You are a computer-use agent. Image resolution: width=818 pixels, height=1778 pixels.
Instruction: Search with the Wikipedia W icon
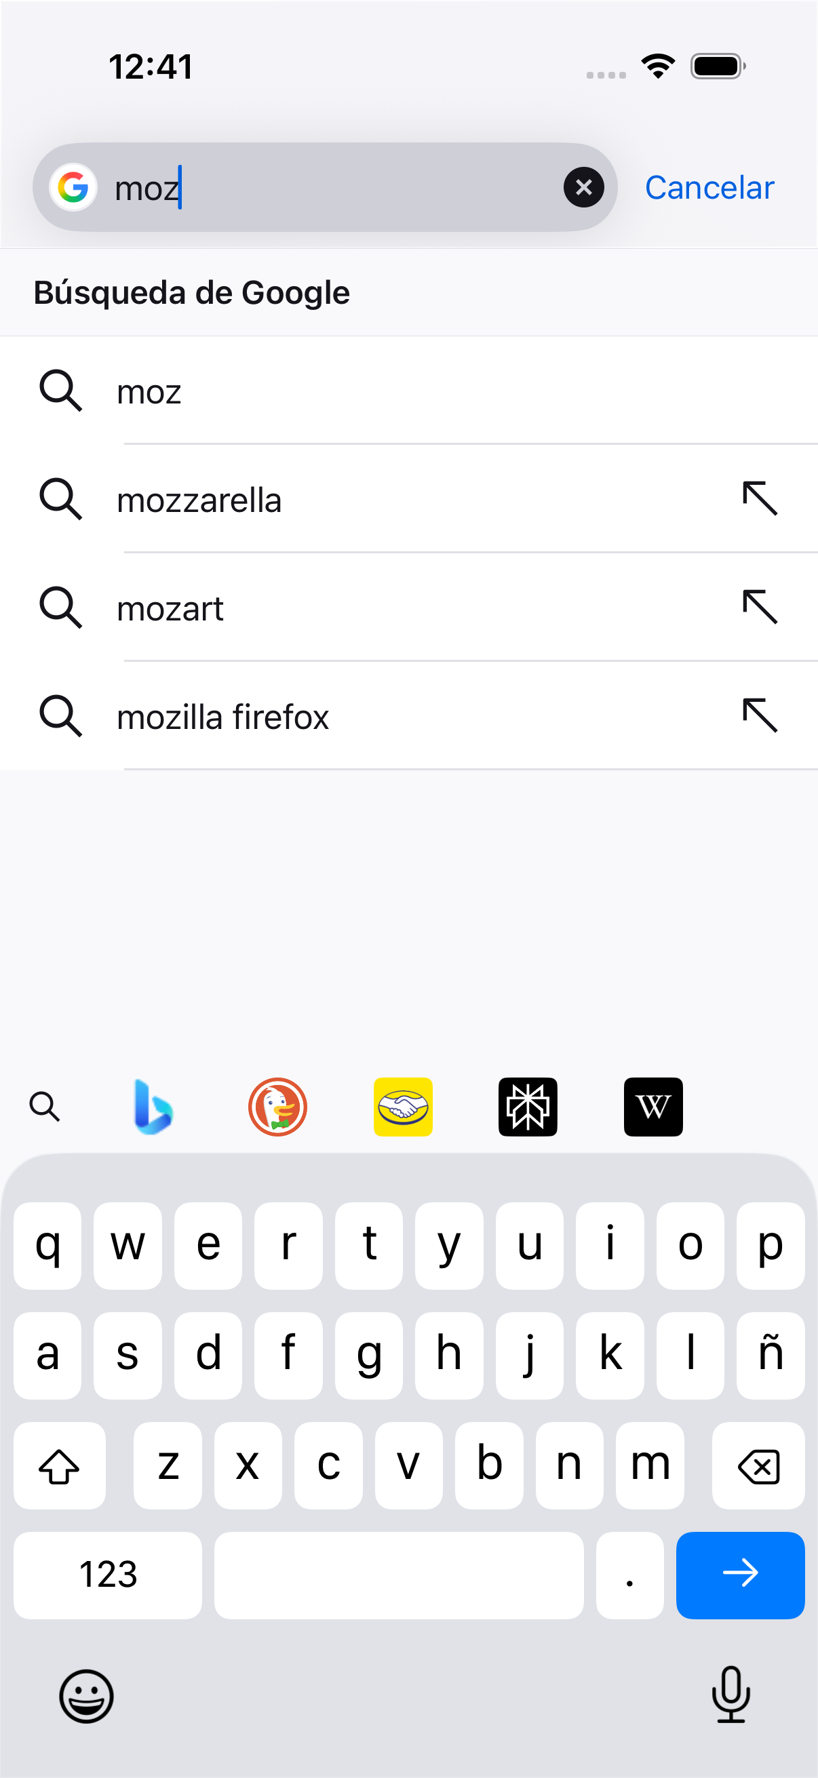(653, 1107)
